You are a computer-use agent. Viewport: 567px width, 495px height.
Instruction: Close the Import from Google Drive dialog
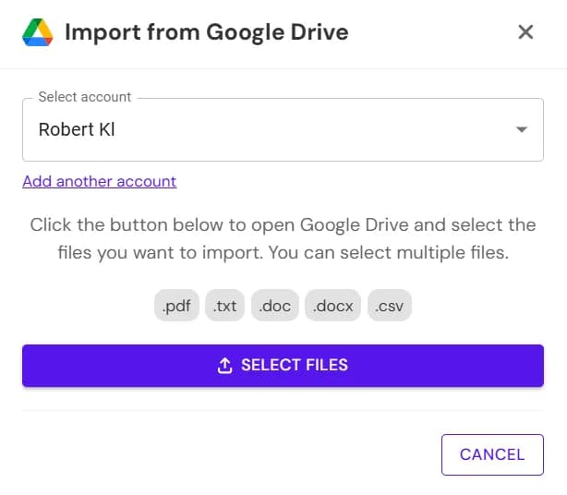click(525, 31)
